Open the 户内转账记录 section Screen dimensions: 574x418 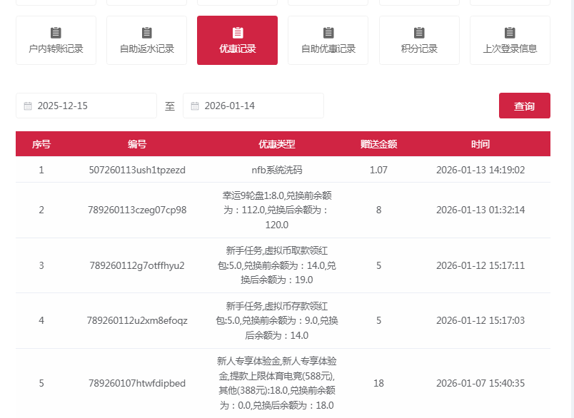tap(56, 40)
